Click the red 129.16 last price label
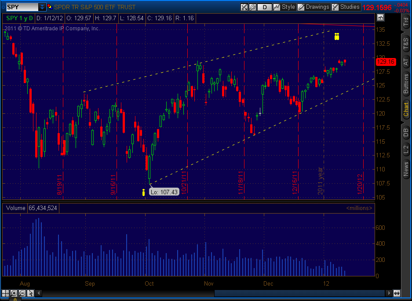This screenshot has width=412, height=301. (386, 62)
